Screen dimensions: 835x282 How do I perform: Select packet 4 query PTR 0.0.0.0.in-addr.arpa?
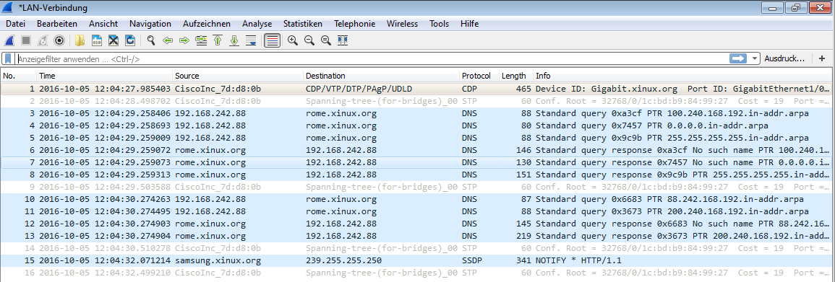click(416, 125)
